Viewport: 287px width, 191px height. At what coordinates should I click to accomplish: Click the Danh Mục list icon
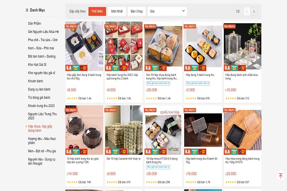(27, 10)
